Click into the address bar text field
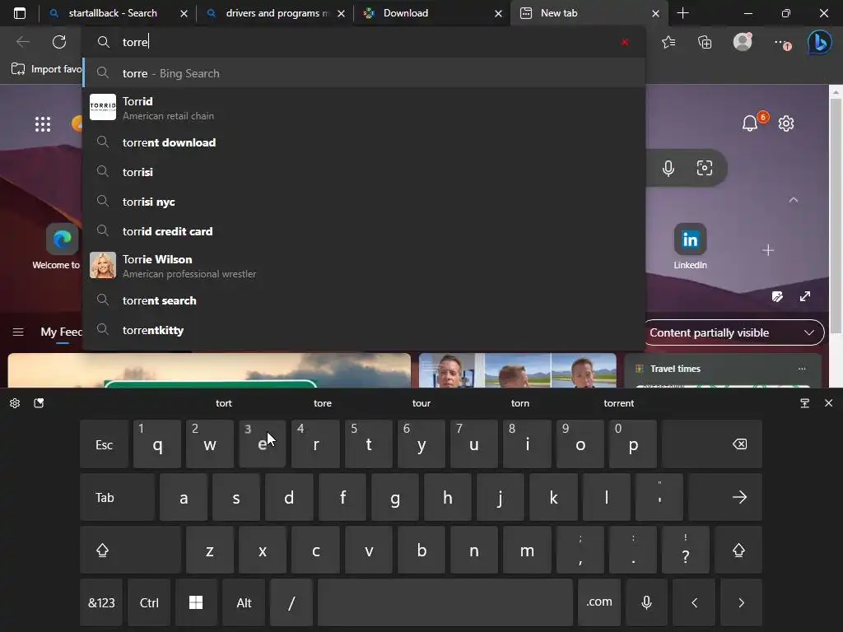The height and width of the screenshot is (632, 843). 366,42
